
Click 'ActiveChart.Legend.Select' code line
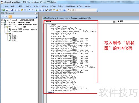tap(62, 35)
